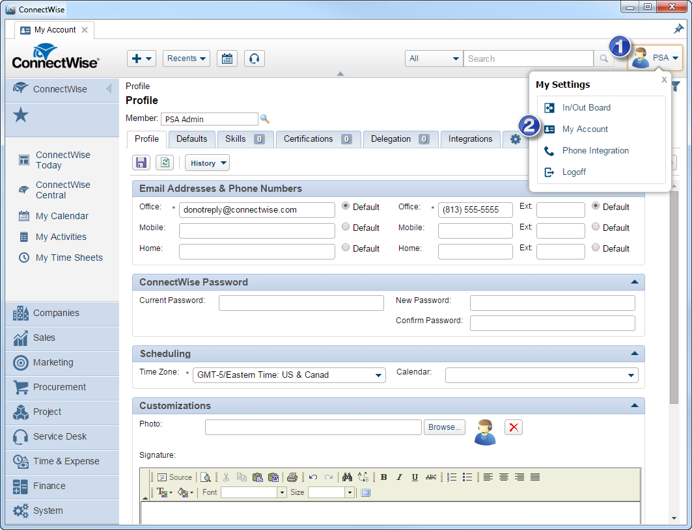Justify text in signature editor

pos(535,477)
